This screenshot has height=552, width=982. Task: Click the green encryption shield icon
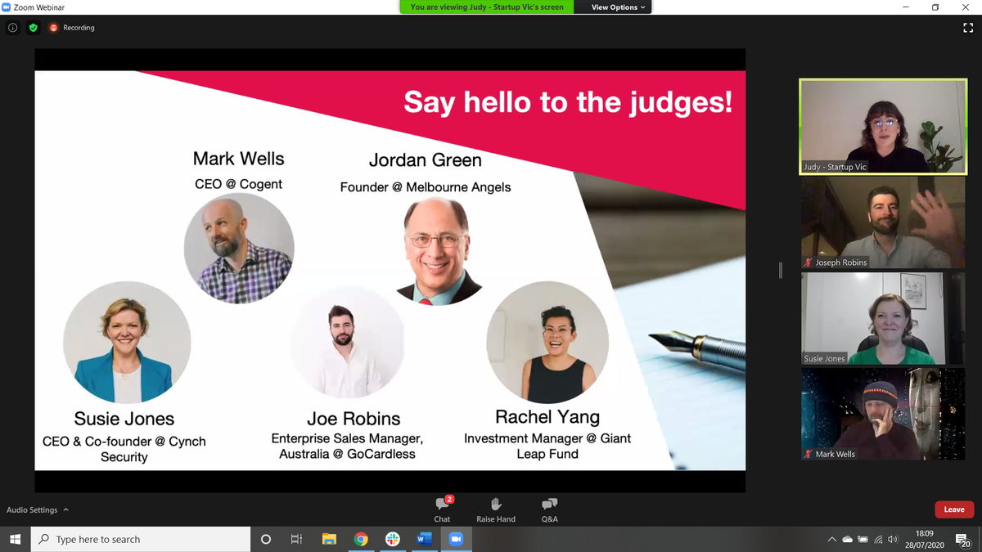[x=33, y=27]
